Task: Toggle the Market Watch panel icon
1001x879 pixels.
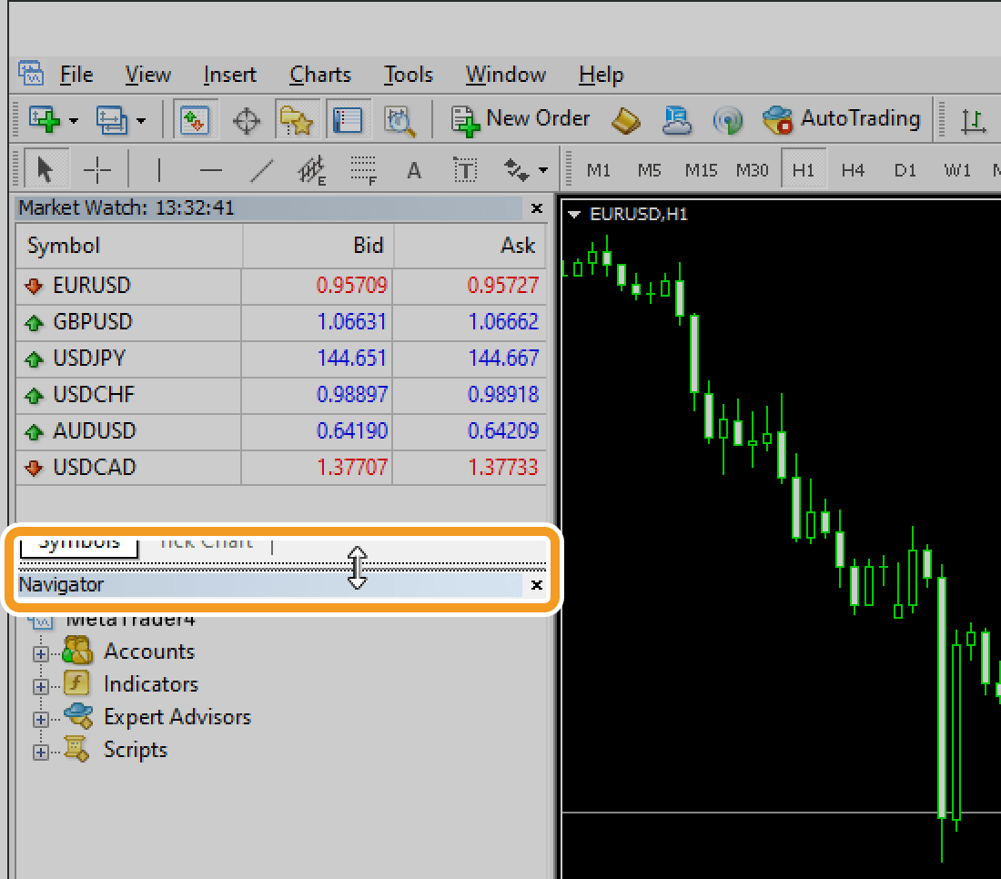Action: point(195,119)
